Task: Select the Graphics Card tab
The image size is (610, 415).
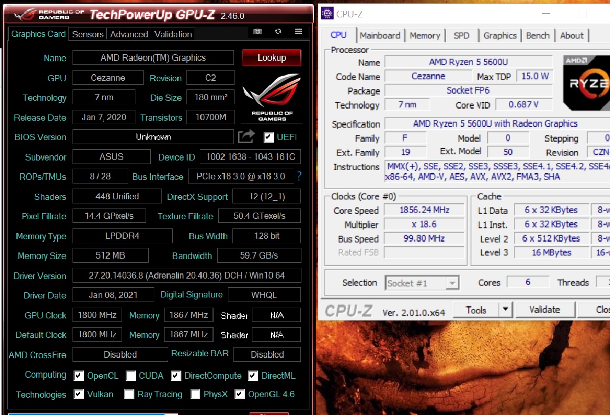Action: tap(38, 34)
